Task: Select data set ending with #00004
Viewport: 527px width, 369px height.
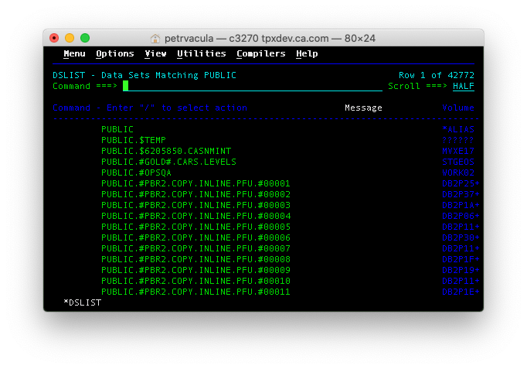Action: (196, 216)
